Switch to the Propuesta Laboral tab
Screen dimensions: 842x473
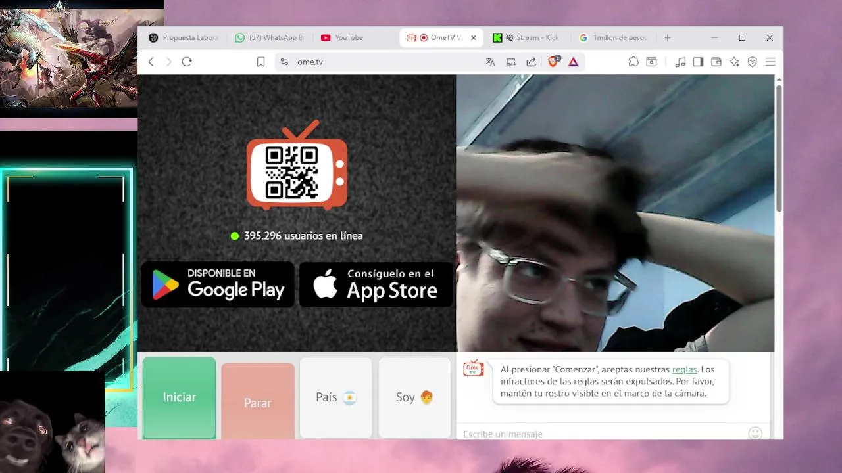184,37
